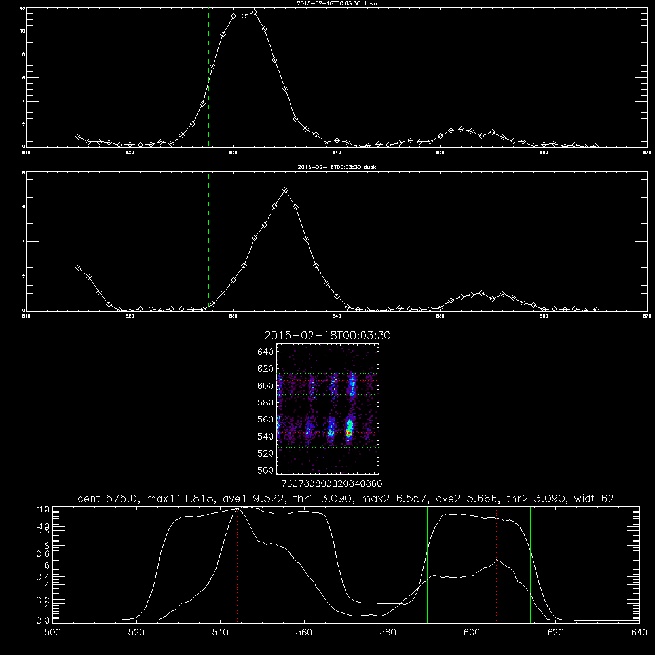Image resolution: width=655 pixels, height=655 pixels.
Task: Click the red dotted peak line near 606
Action: (x=496, y=564)
